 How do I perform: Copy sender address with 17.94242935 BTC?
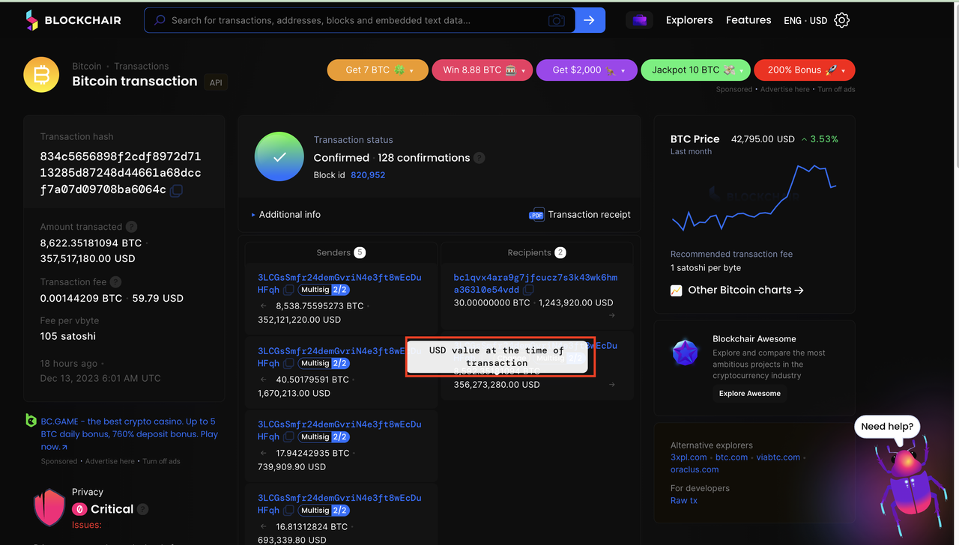coord(288,436)
